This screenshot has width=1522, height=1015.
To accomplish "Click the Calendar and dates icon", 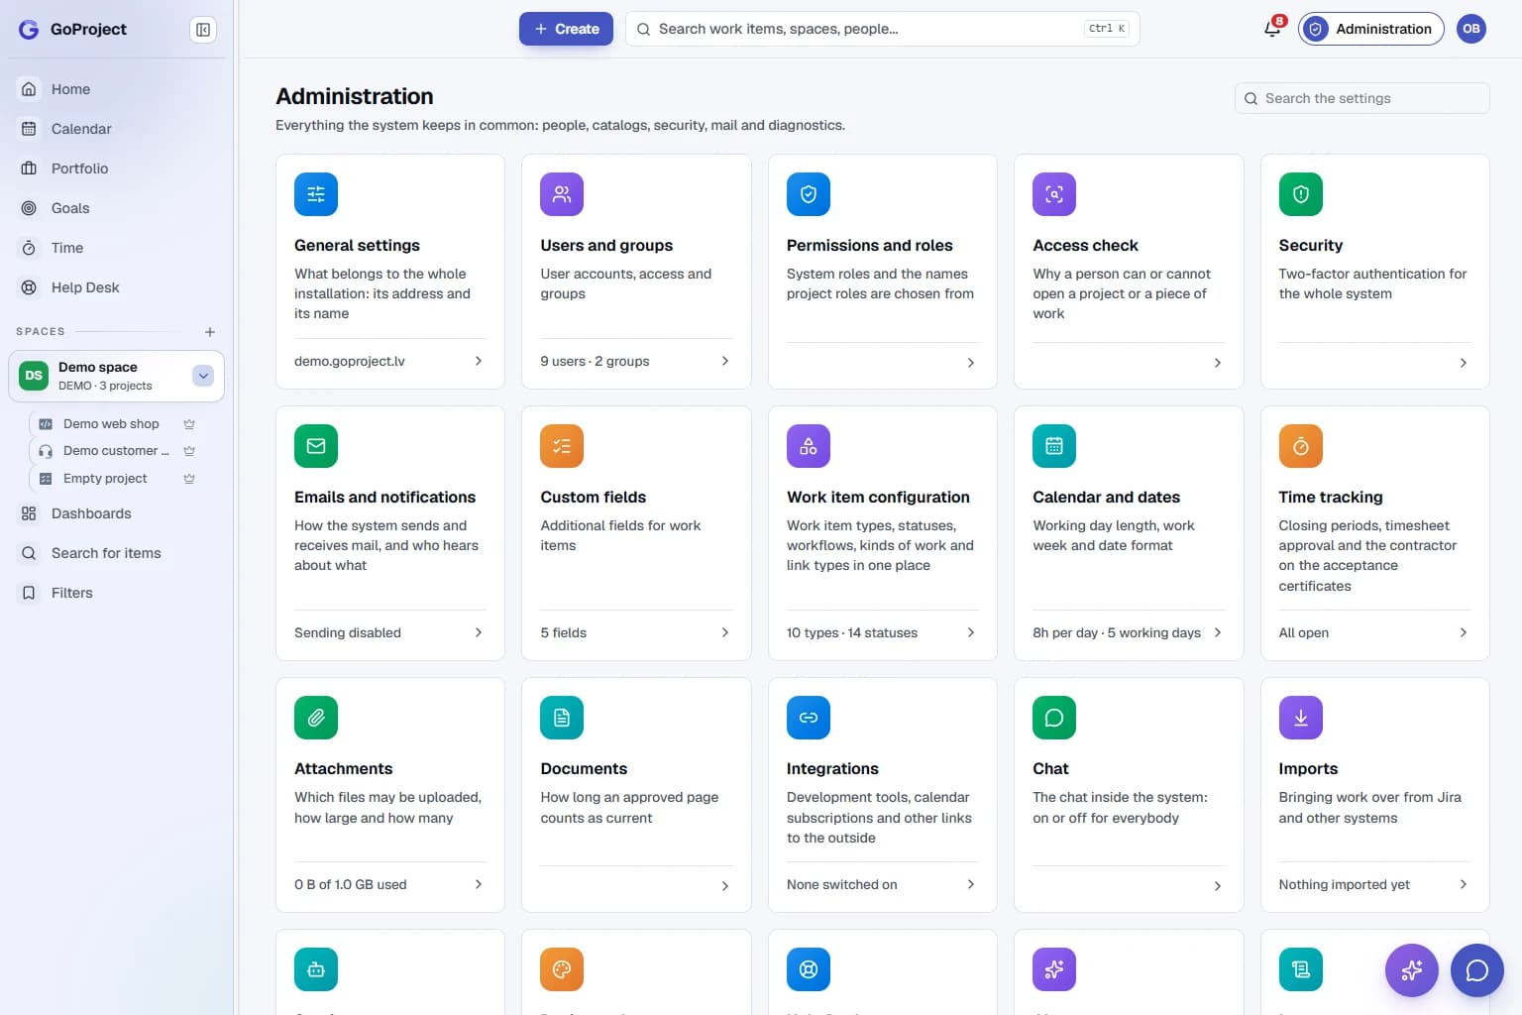I will pos(1054,446).
